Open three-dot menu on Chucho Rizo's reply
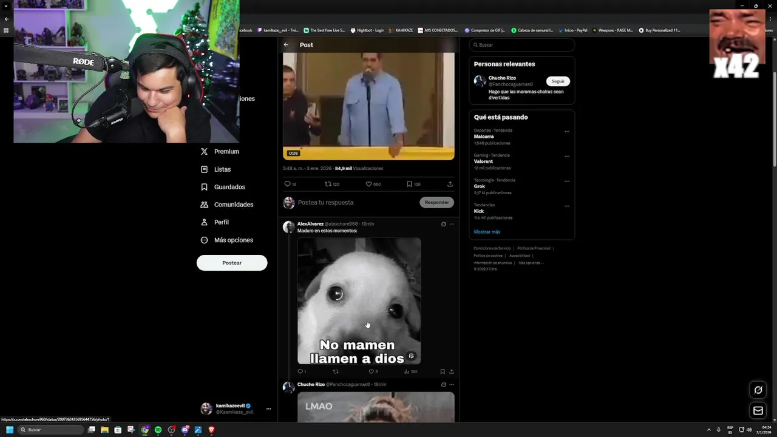This screenshot has width=777, height=437. (x=452, y=385)
